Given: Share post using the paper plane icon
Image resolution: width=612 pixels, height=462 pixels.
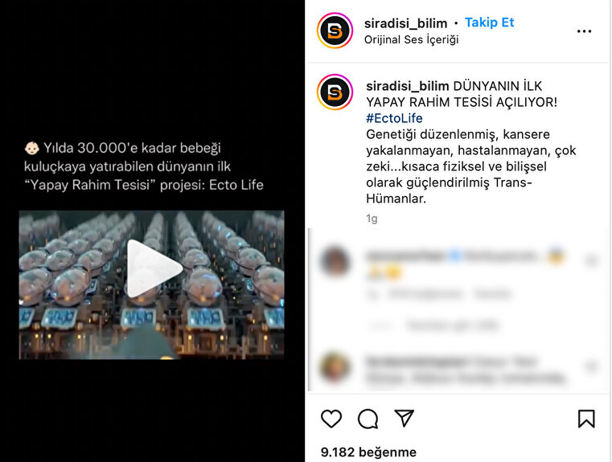Looking at the screenshot, I should (x=404, y=418).
